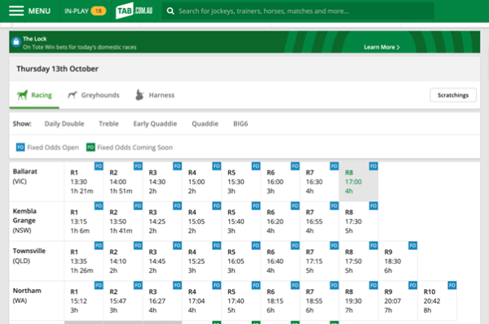Click FO badge on Northam R8

(x=373, y=286)
